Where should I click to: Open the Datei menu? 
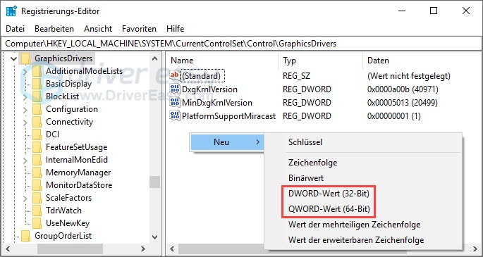coord(15,29)
